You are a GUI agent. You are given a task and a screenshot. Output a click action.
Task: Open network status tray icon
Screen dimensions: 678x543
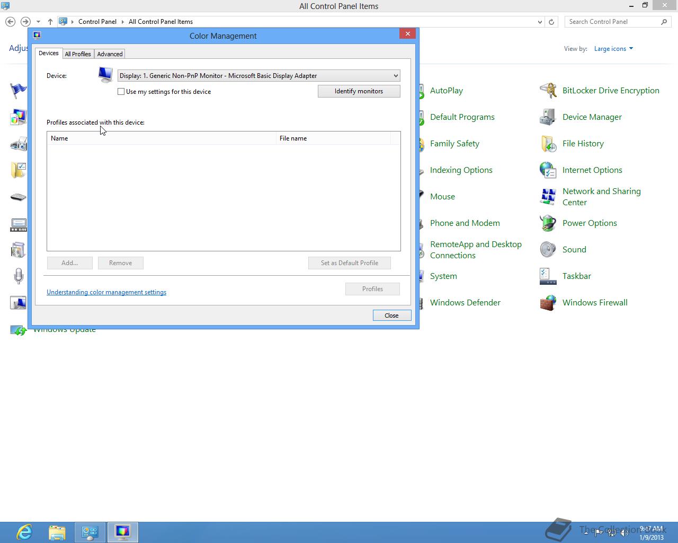[x=612, y=533]
